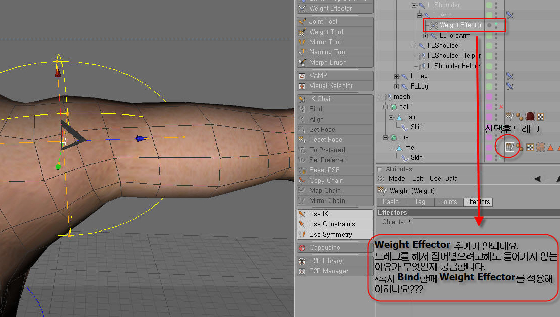The width and height of the screenshot is (560, 317).
Task: Open the Naming Tool
Action: [x=335, y=52]
